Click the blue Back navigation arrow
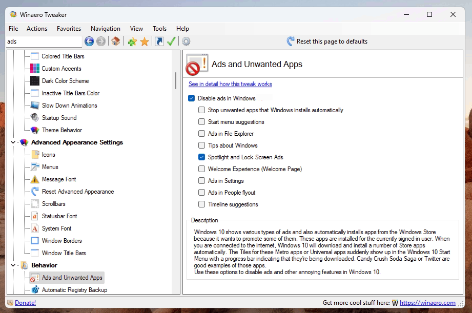The image size is (472, 313). tap(89, 41)
